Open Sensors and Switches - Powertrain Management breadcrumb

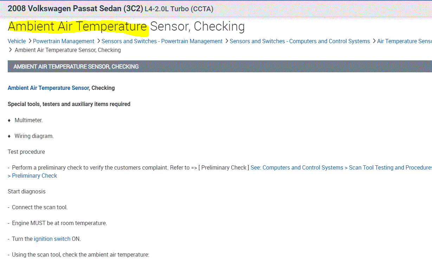pyautogui.click(x=162, y=41)
